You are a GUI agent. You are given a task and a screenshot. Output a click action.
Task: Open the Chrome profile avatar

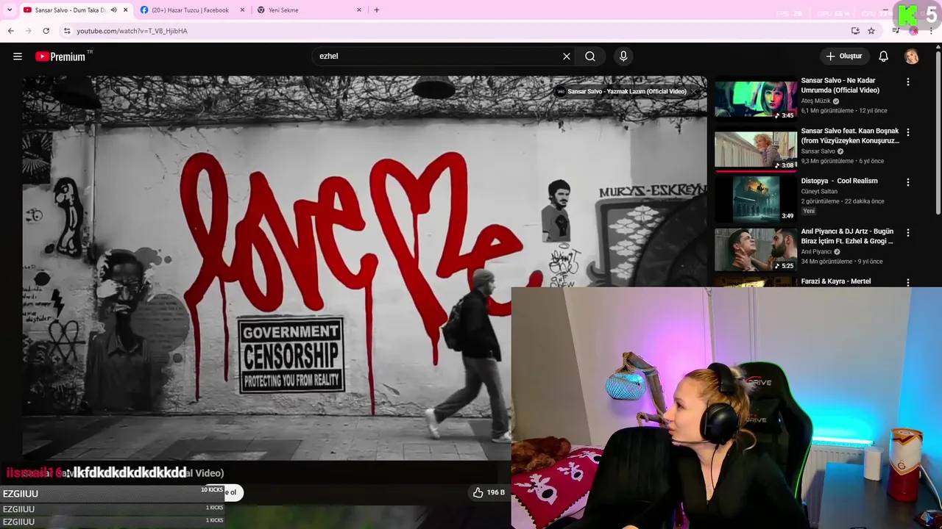[x=913, y=31]
